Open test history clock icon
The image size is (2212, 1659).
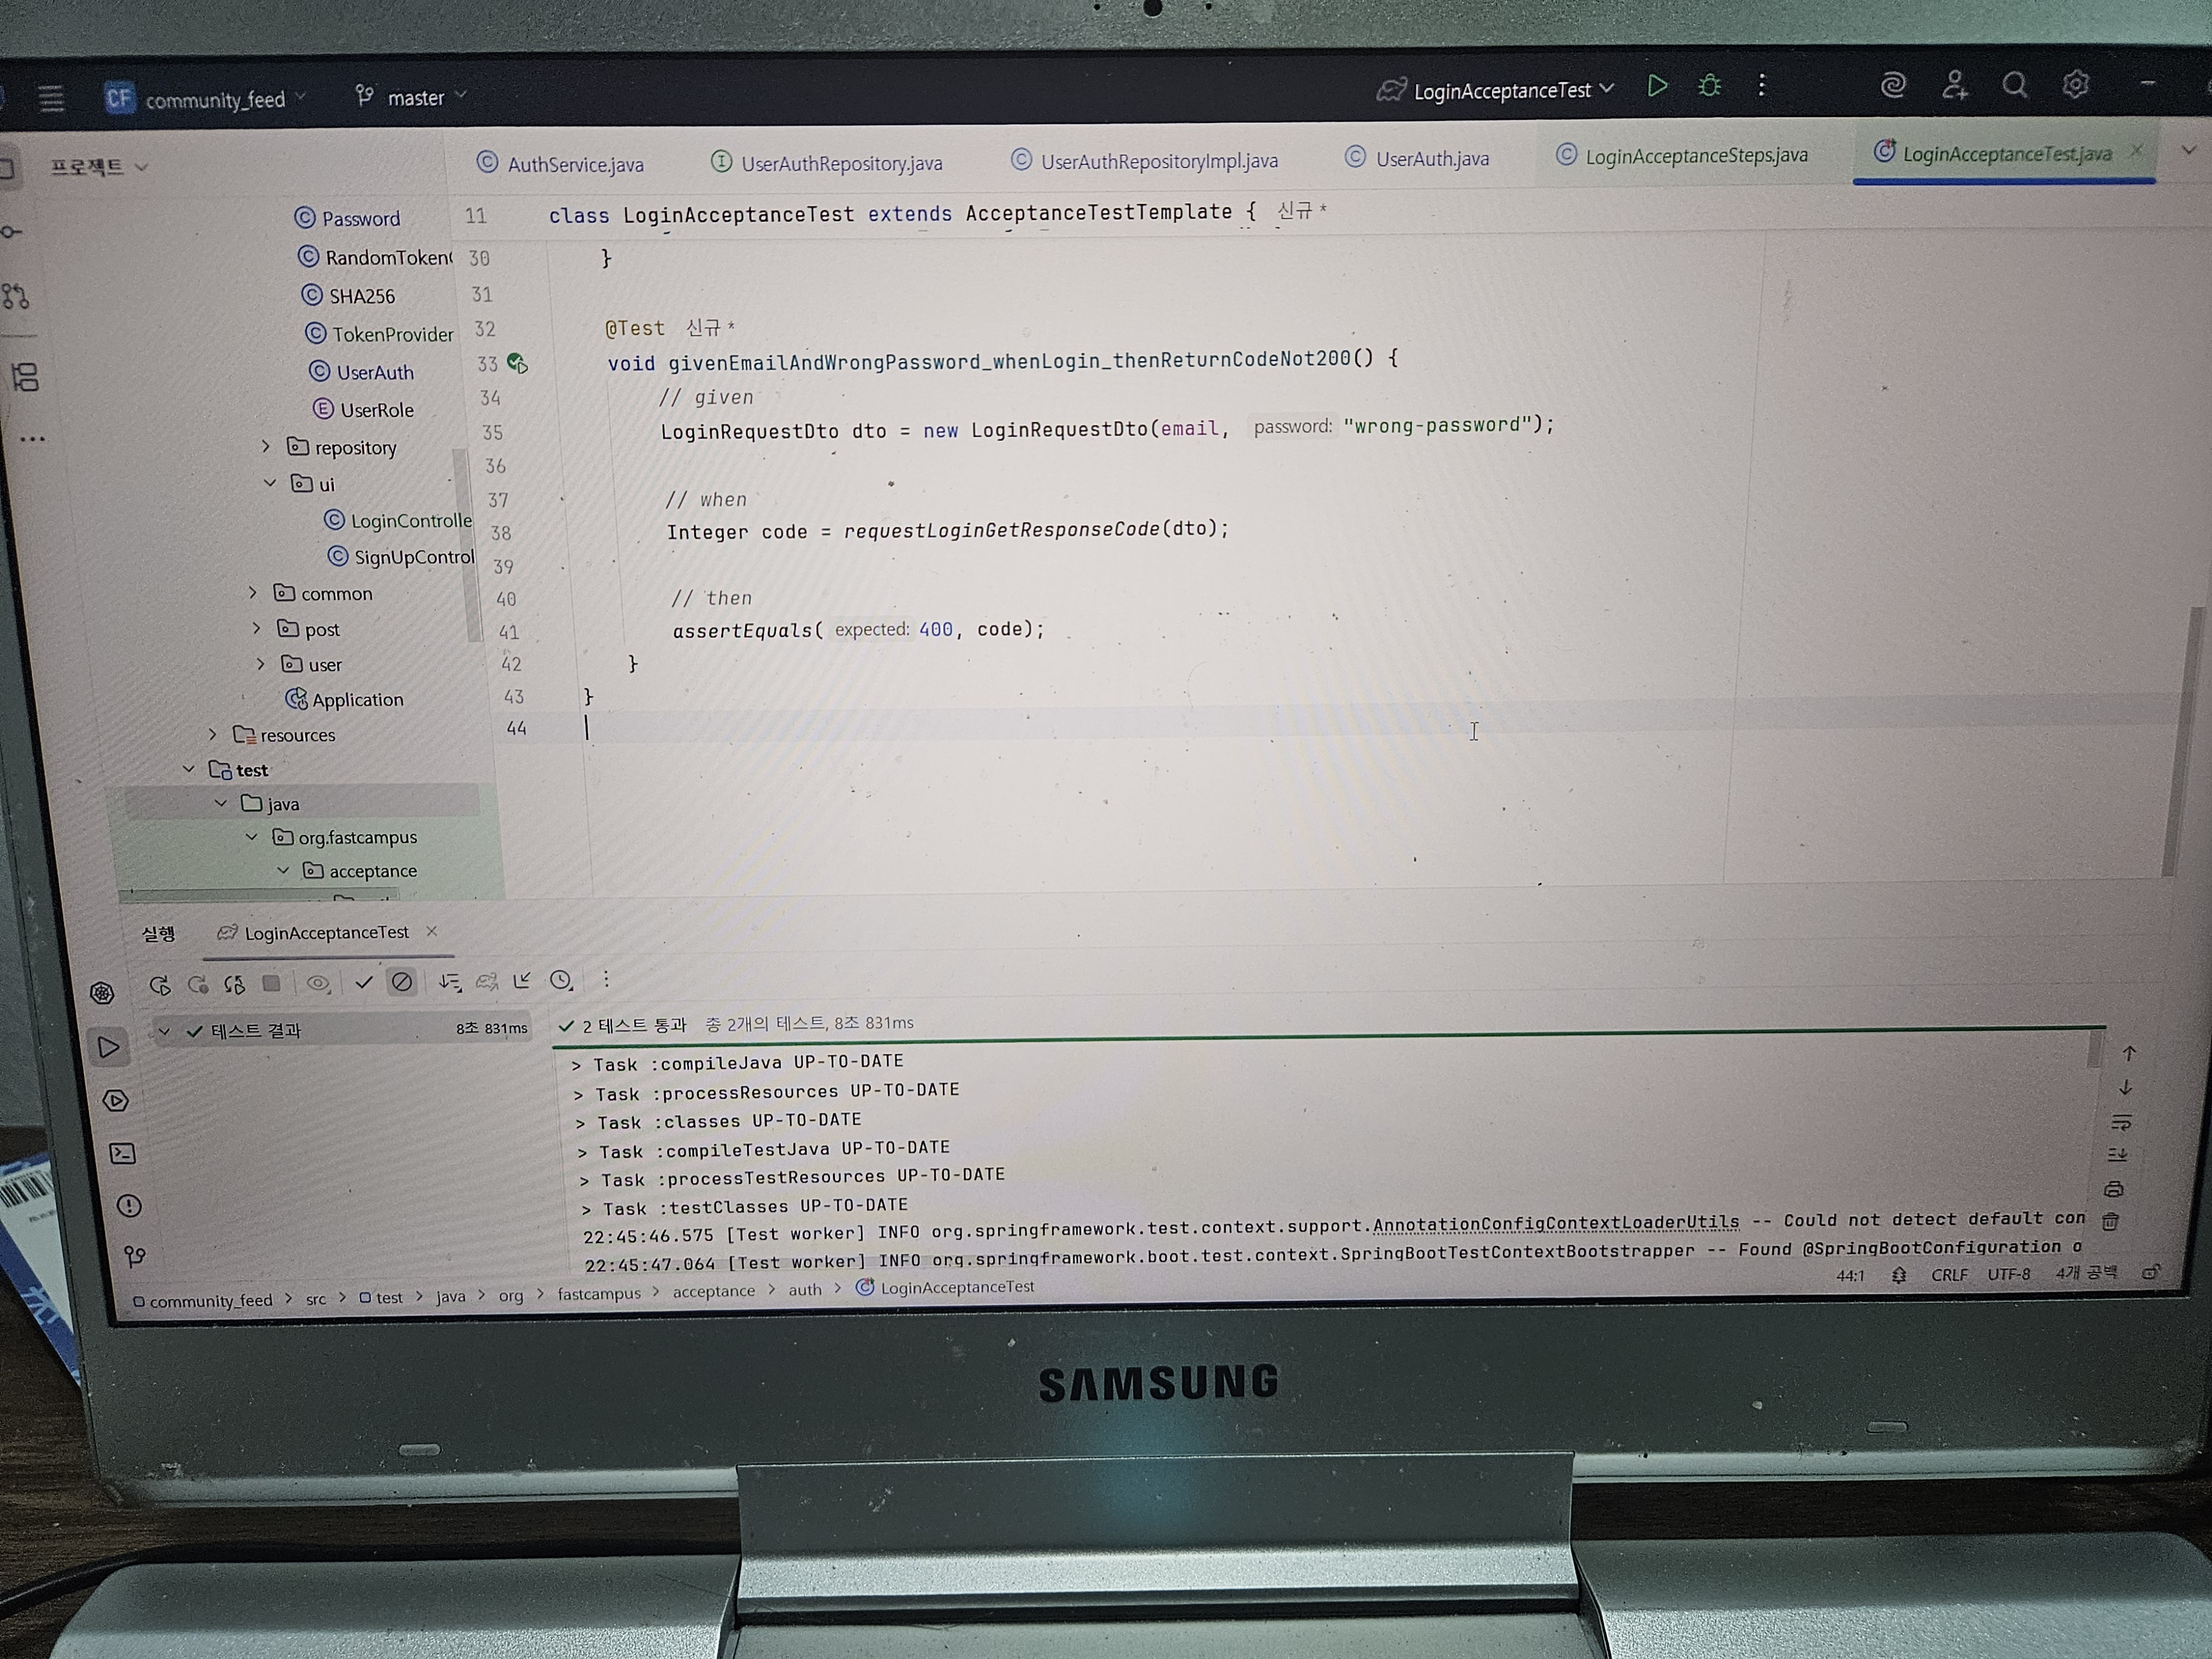(x=561, y=981)
